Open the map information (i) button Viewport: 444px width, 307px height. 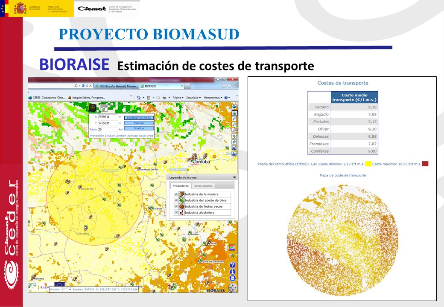(x=233, y=272)
